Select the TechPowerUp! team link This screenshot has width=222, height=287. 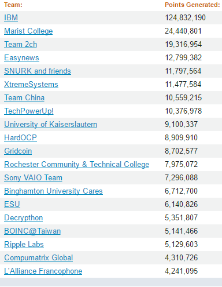(29, 111)
